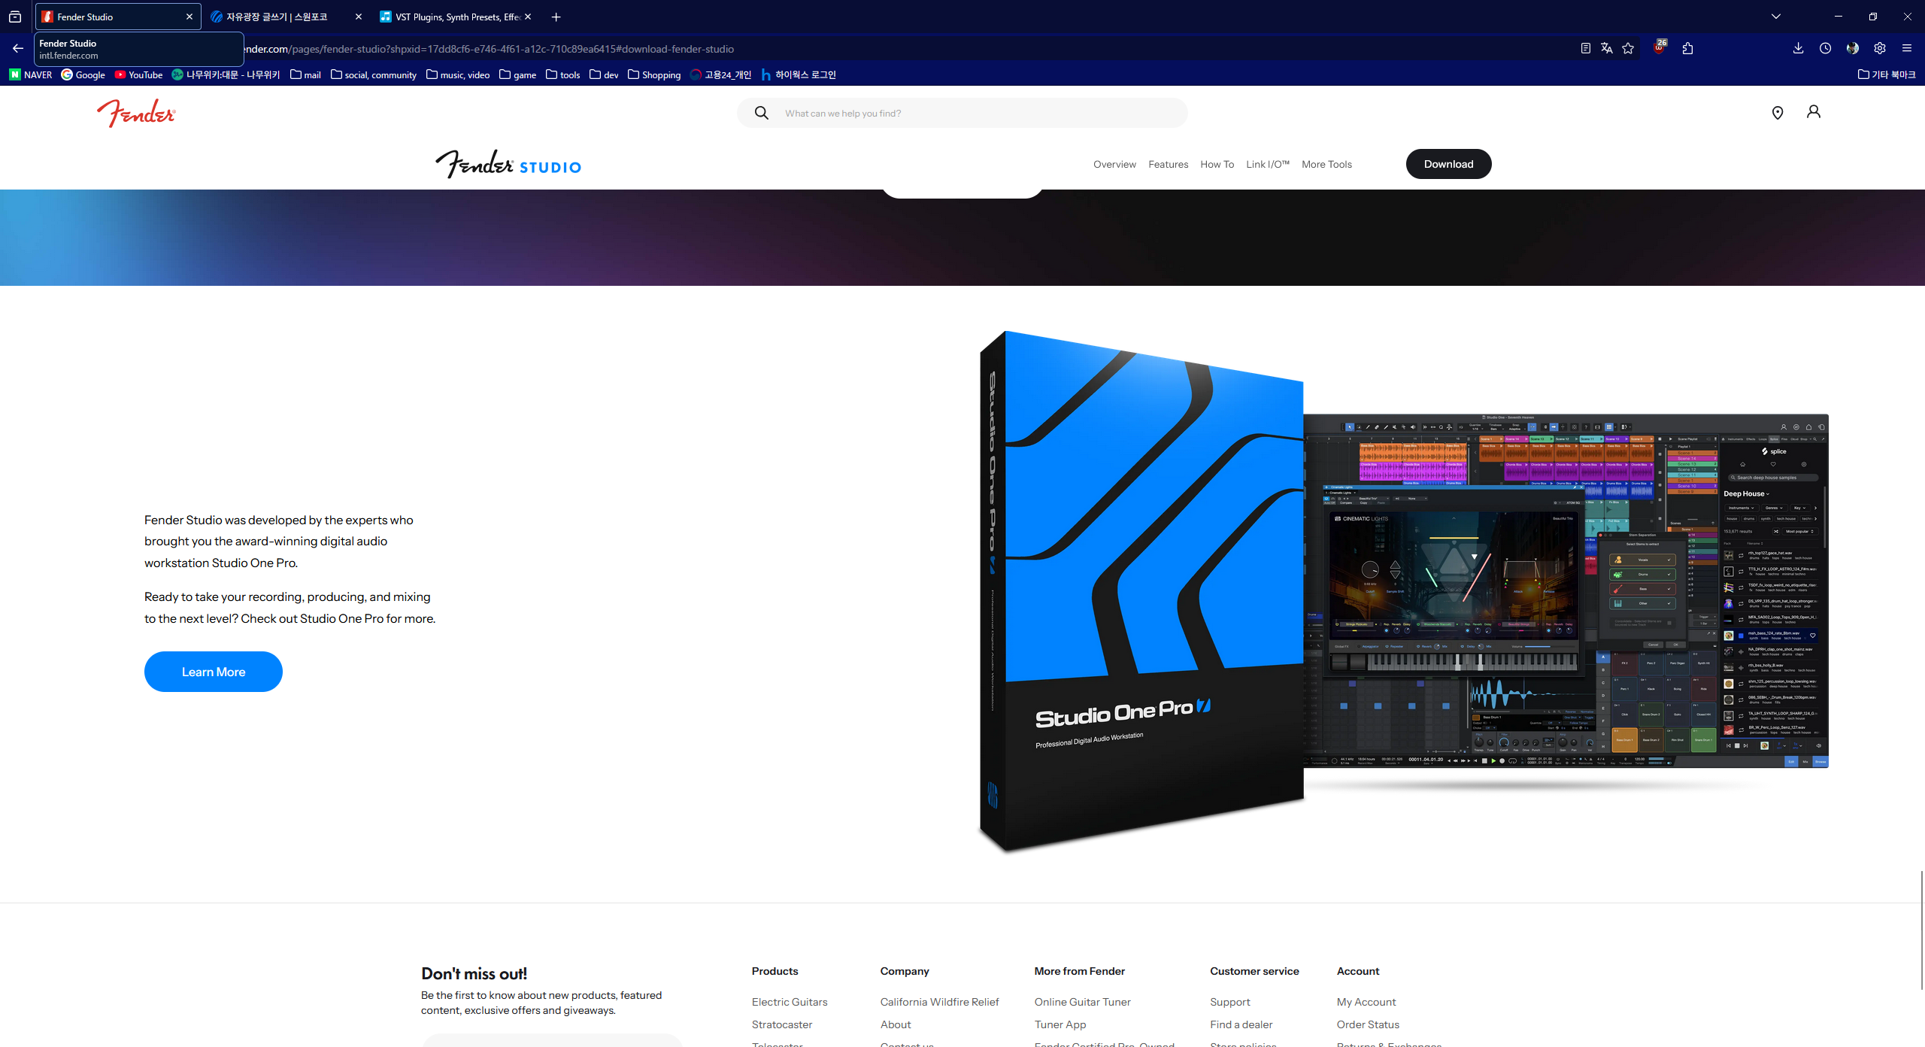The image size is (1925, 1047).
Task: Open the '기타 북마크' bookmarks folder
Action: [x=1887, y=74]
